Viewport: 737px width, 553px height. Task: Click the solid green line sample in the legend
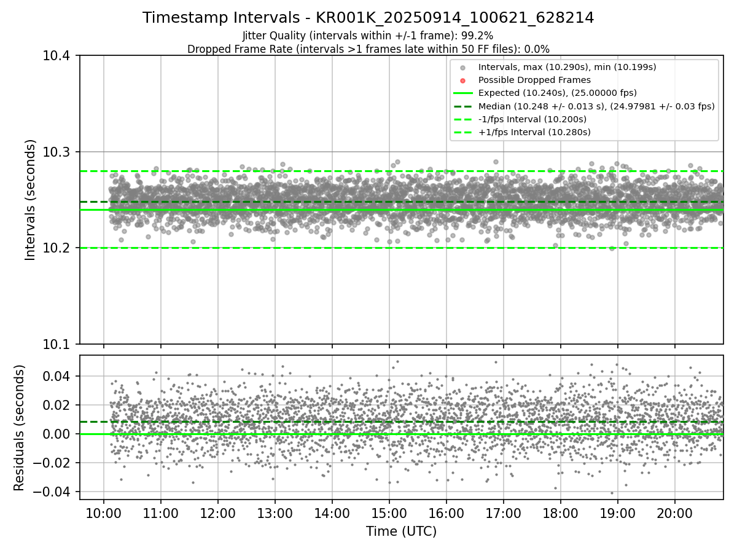pos(463,93)
